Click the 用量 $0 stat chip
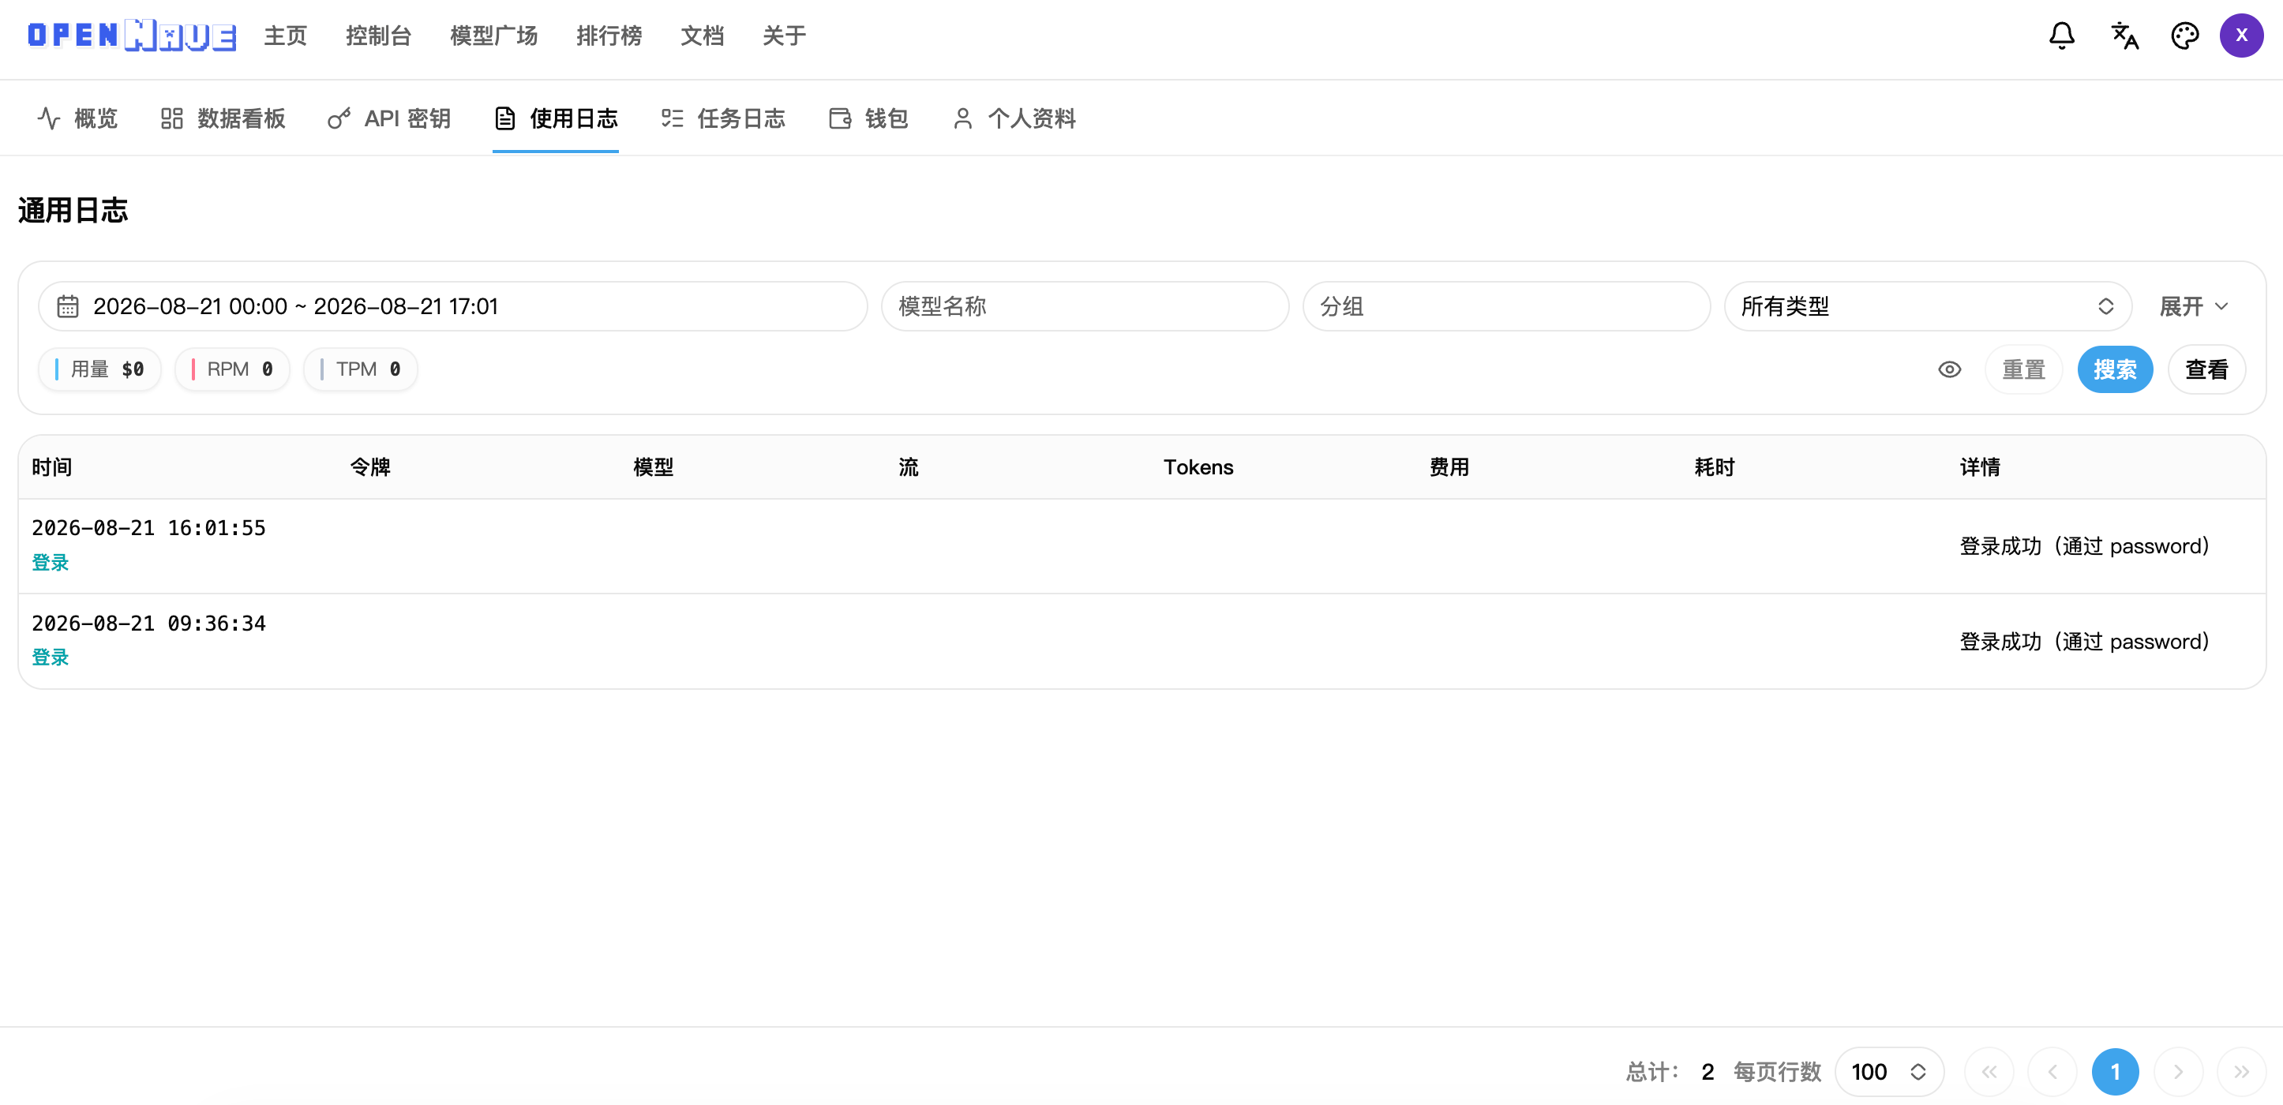The width and height of the screenshot is (2283, 1105). point(100,369)
